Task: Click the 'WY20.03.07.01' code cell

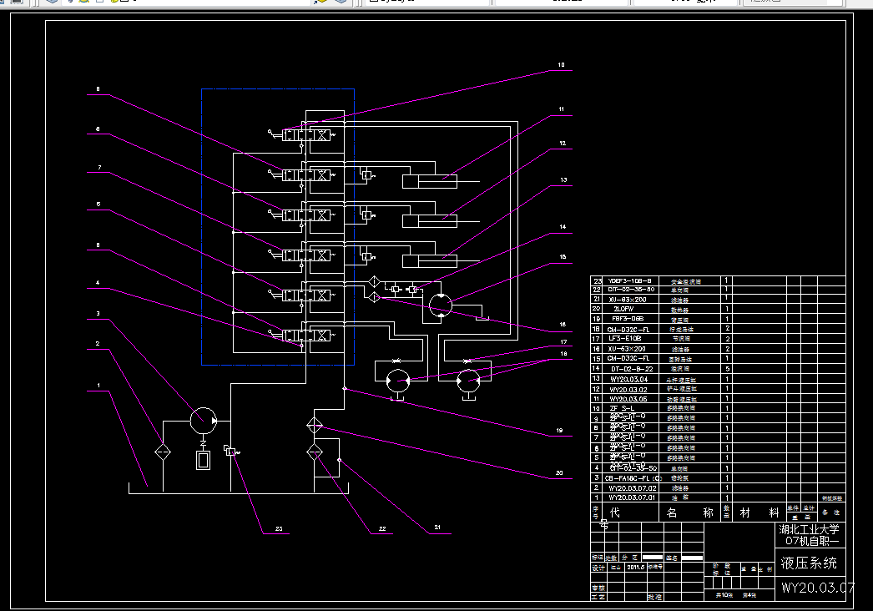Action: tap(632, 497)
